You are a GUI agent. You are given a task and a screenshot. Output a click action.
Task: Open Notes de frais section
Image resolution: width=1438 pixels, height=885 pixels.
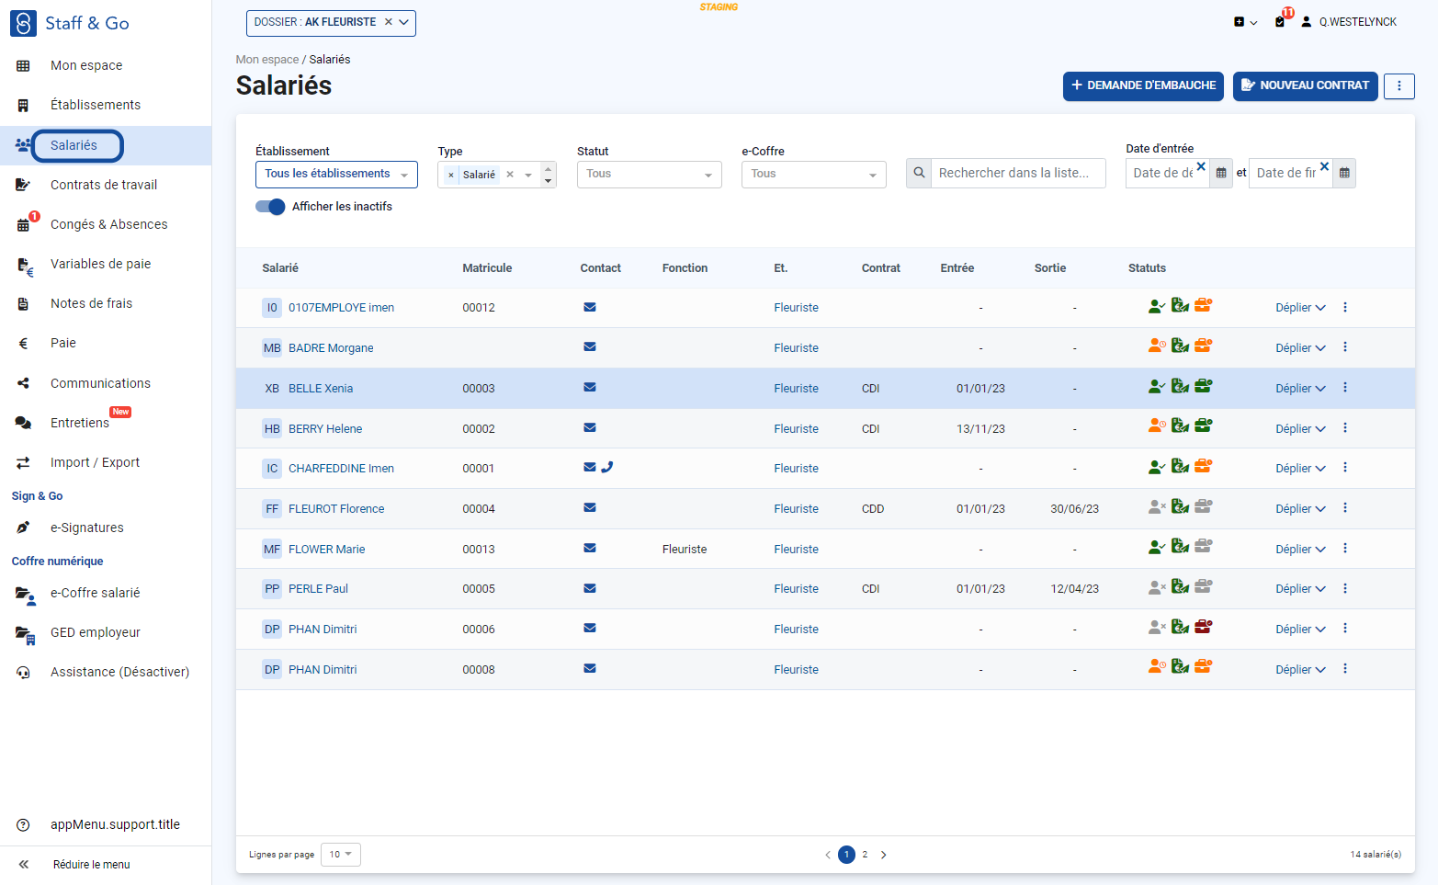91,303
